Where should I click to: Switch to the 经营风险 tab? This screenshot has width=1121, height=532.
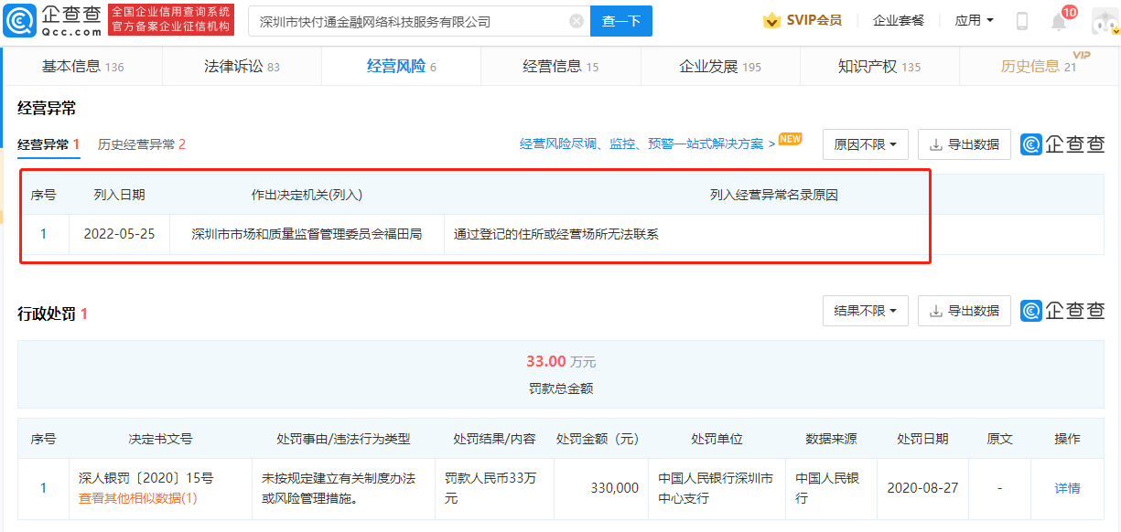[401, 66]
